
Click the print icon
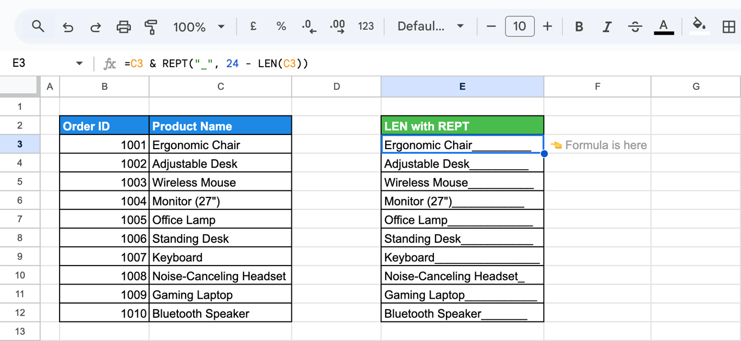pos(124,27)
